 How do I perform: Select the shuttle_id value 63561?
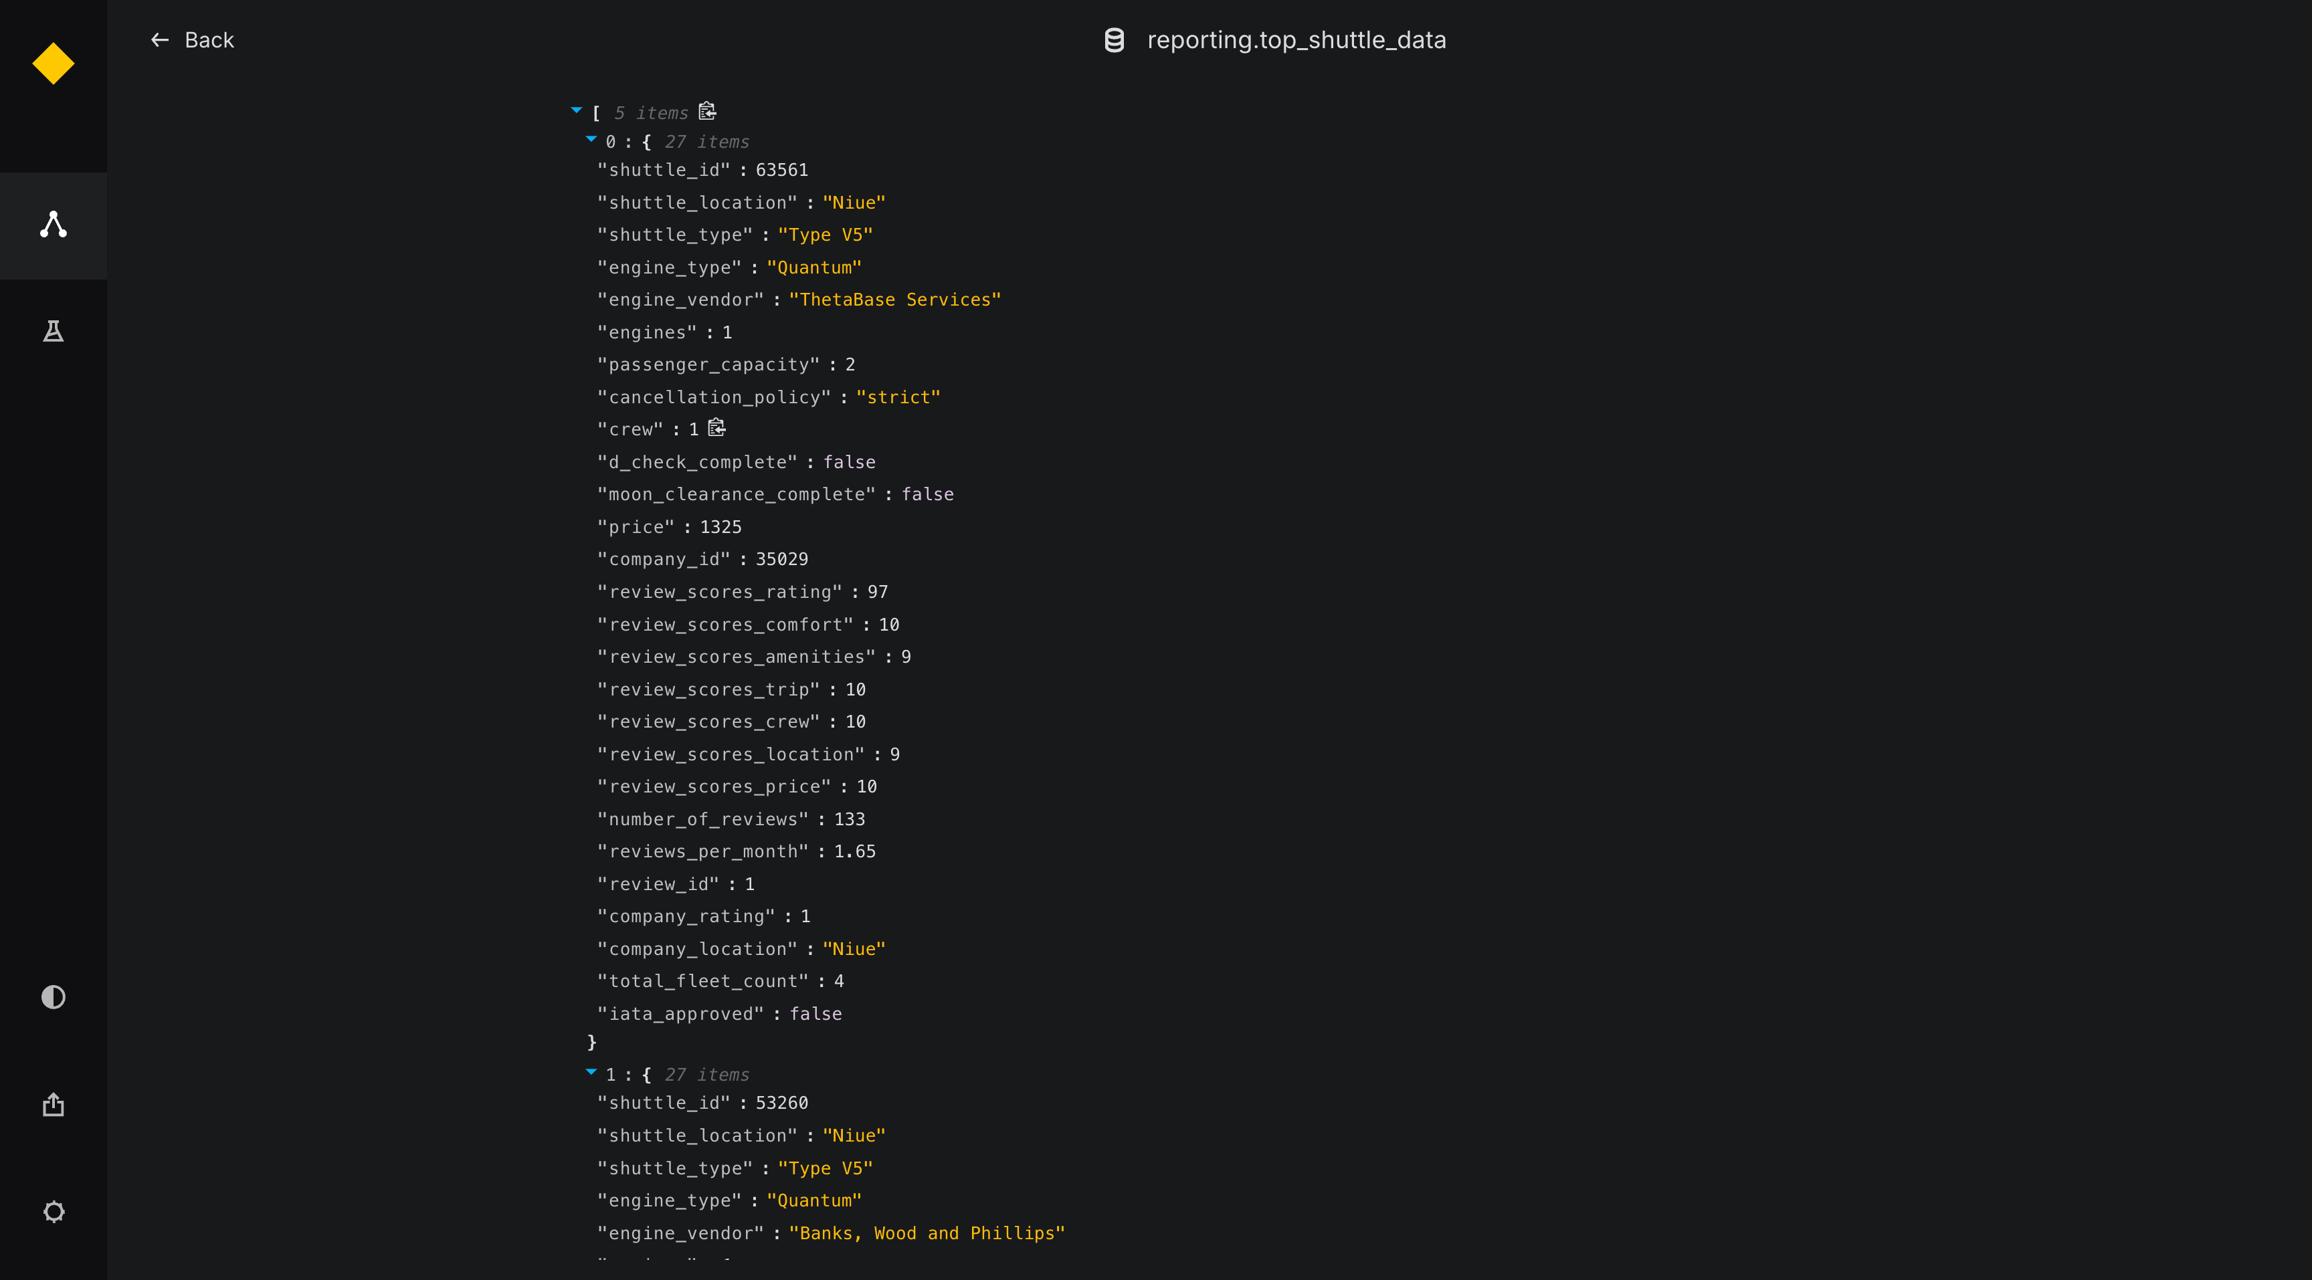782,170
